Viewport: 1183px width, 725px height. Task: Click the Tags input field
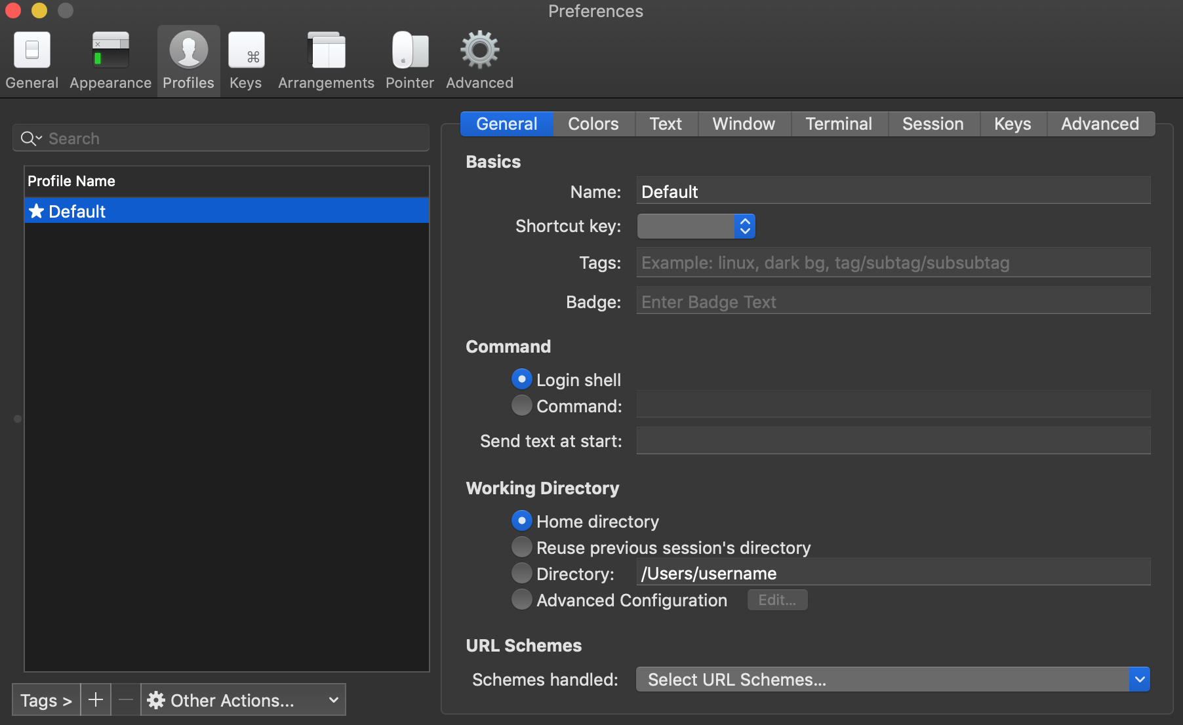893,262
